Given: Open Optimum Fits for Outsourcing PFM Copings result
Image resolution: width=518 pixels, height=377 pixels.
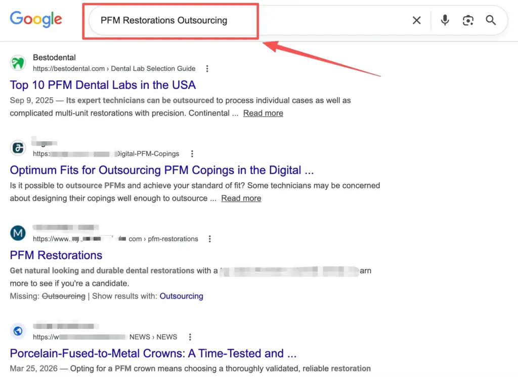Looking at the screenshot, I should 162,170.
